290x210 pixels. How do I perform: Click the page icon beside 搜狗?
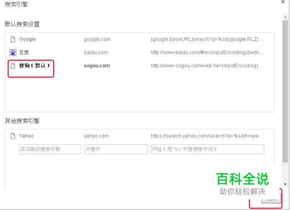(x=13, y=66)
